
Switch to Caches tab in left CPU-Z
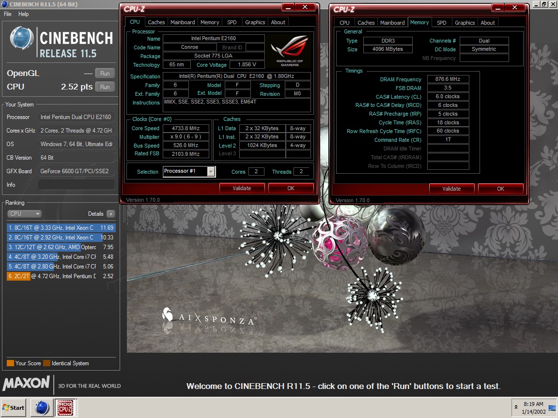point(156,22)
